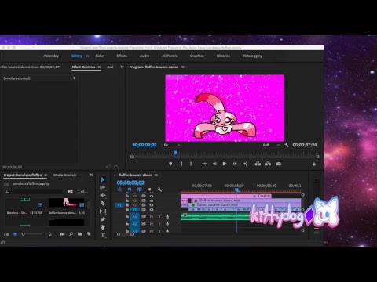Select the Razor tool
Image resolution: width=377 pixels, height=282 pixels.
click(103, 203)
